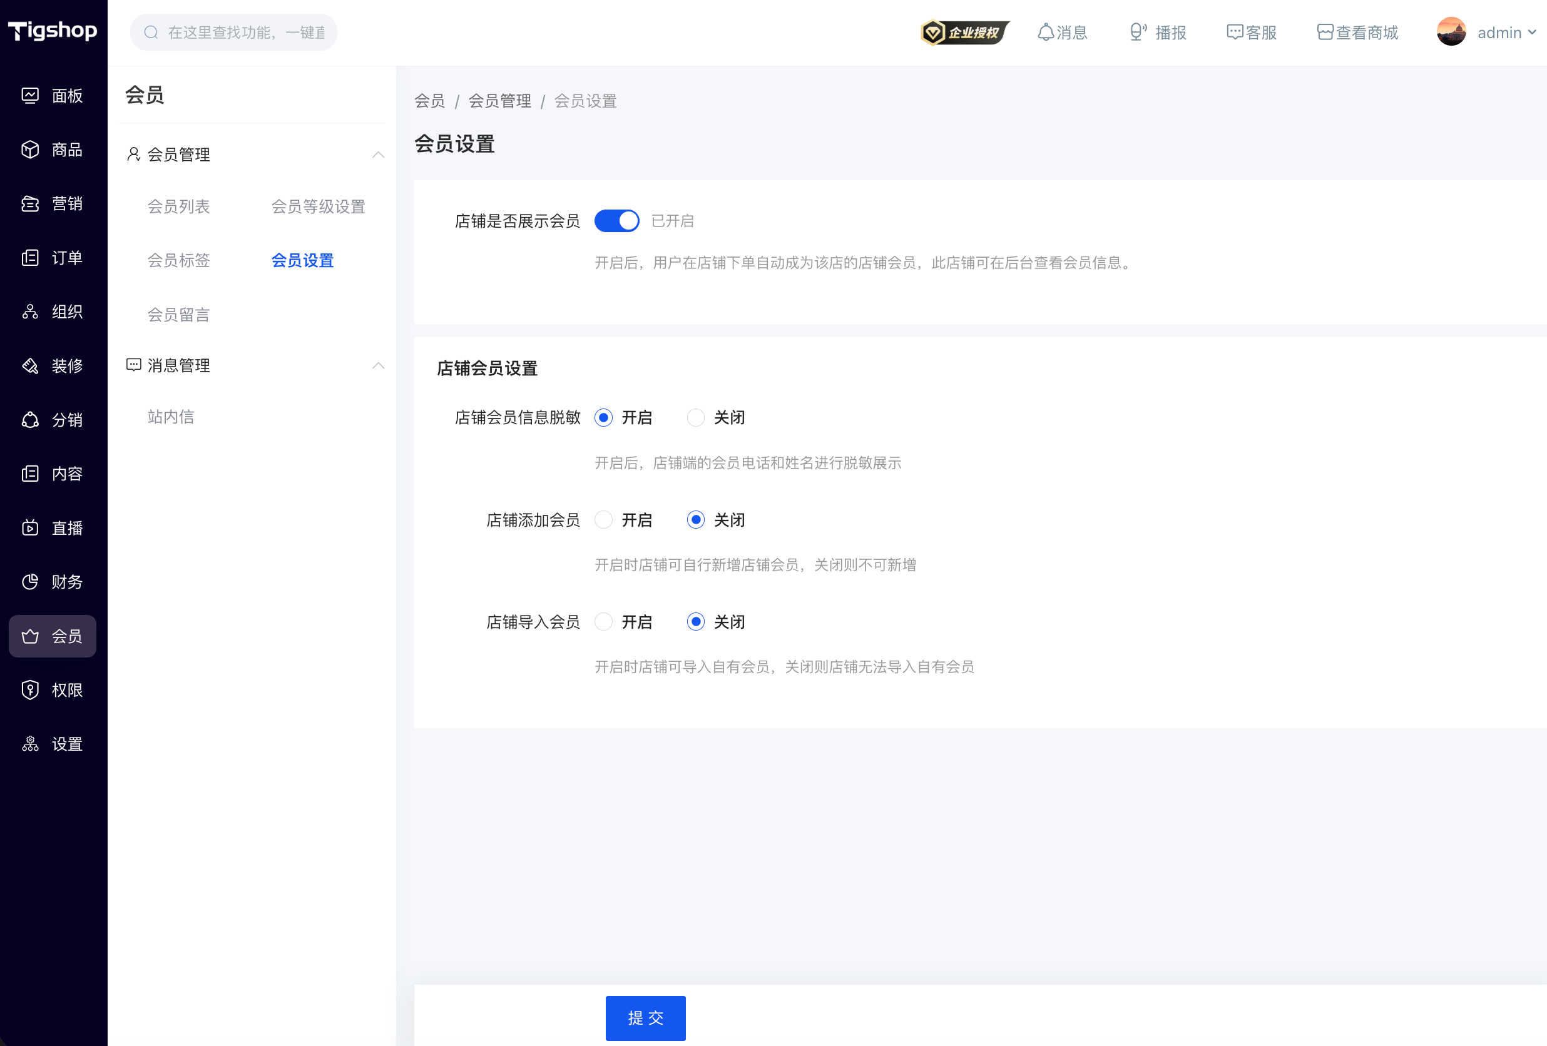Screen dimensions: 1547x1046
Task: Click the 会员设置 breadcrumb item
Action: (x=585, y=101)
